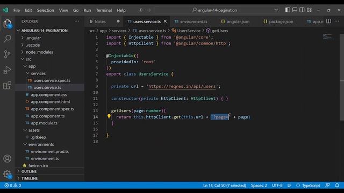The image size is (344, 193).
Task: Open errors and warnings in status bar
Action: tap(13, 185)
